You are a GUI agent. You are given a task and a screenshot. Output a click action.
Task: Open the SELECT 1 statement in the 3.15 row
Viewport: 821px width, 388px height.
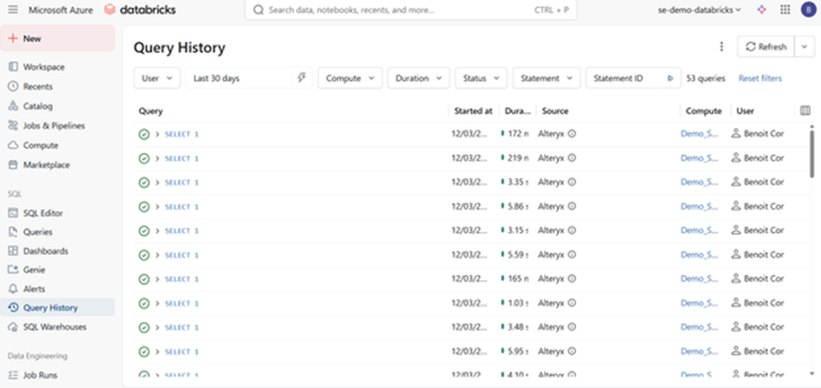[181, 230]
